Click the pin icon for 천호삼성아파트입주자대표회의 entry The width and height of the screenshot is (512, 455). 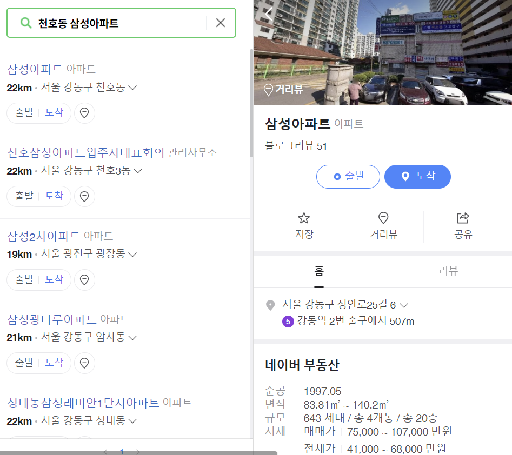[x=84, y=196]
